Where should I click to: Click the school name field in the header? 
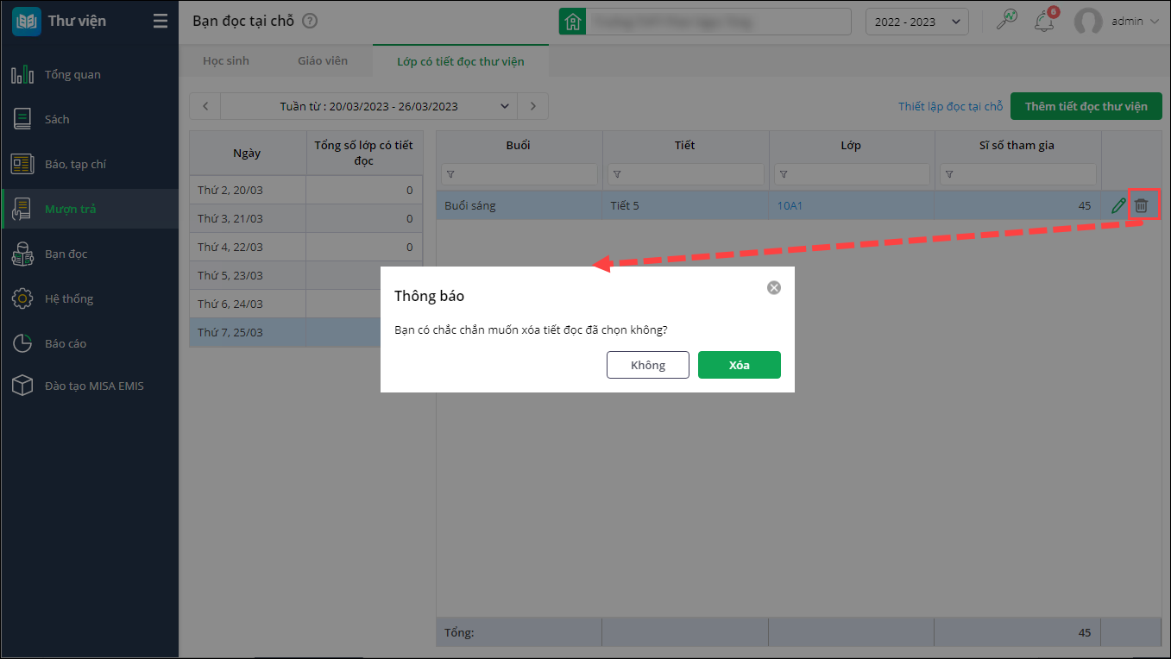(x=718, y=22)
